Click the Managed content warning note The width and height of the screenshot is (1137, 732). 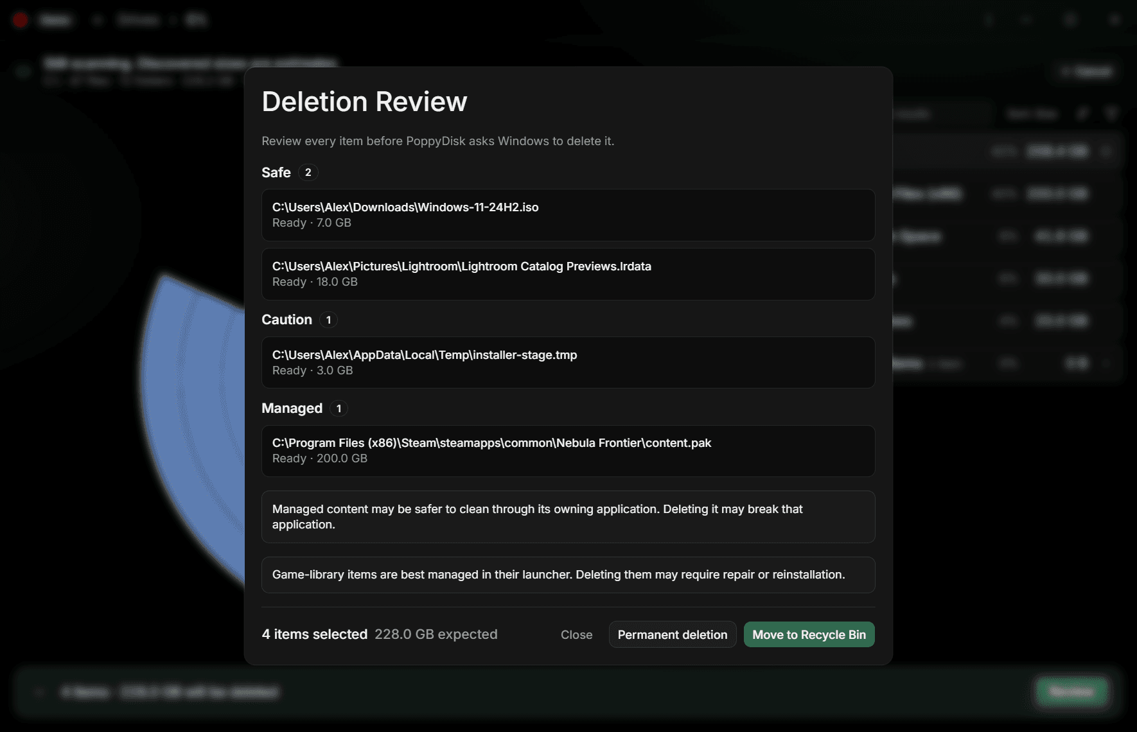pyautogui.click(x=568, y=517)
